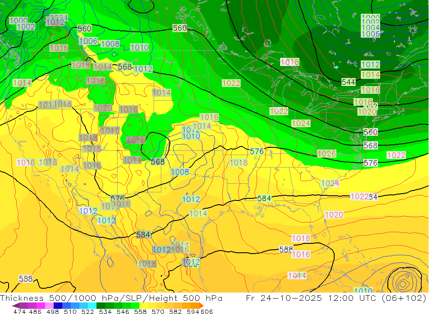Click the orange arrow tip of legend bar
The height and width of the screenshot is (314, 429).
202,305
